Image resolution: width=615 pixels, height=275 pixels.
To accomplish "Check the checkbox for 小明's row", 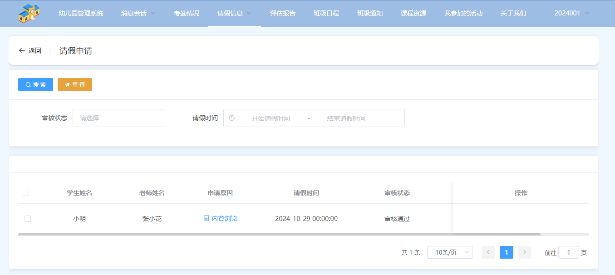I will 28,219.
